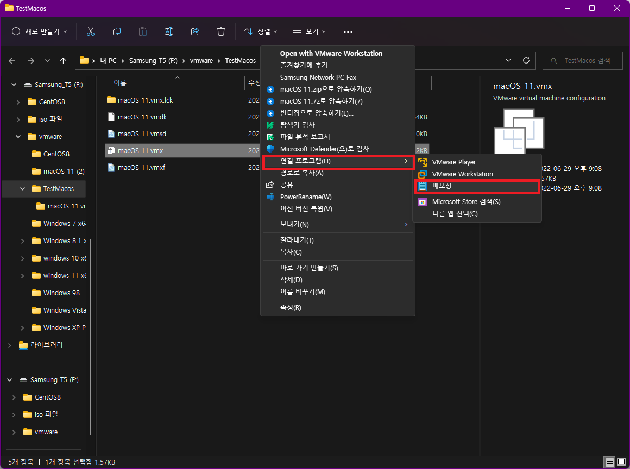Open the 정렬 sort dropdown
This screenshot has width=630, height=469.
click(x=261, y=31)
